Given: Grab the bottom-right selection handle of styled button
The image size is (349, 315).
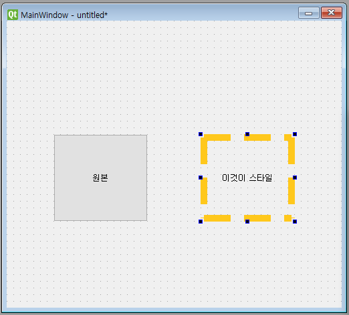Looking at the screenshot, I should (x=295, y=222).
